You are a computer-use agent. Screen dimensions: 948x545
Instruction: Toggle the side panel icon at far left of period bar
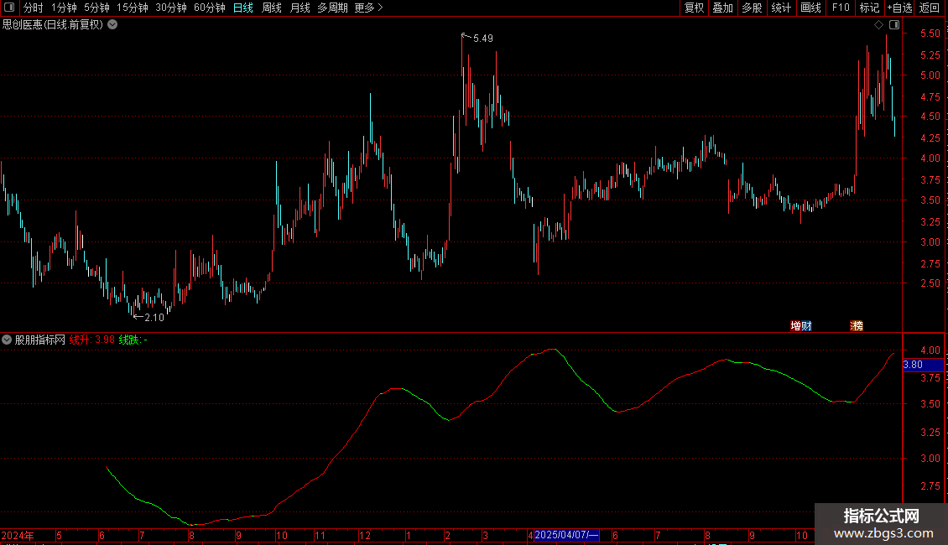point(9,8)
